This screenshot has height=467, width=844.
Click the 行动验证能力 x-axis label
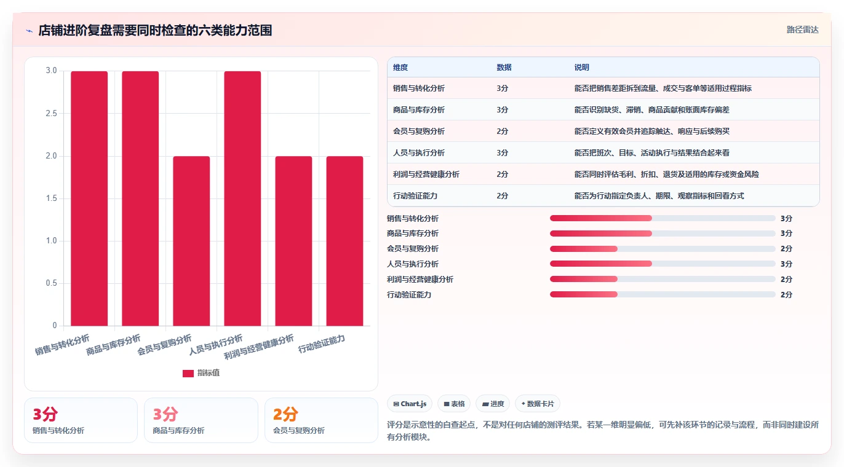[322, 344]
